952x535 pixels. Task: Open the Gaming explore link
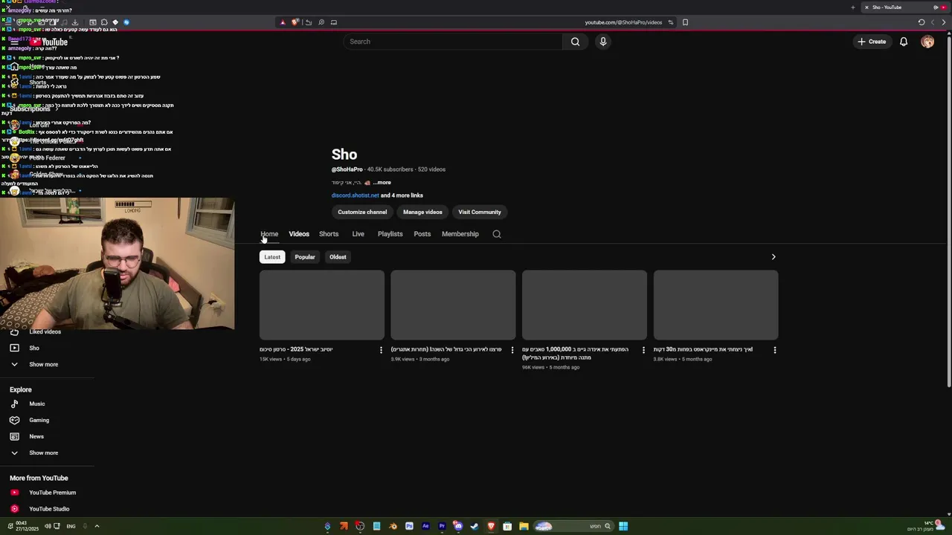(39, 421)
